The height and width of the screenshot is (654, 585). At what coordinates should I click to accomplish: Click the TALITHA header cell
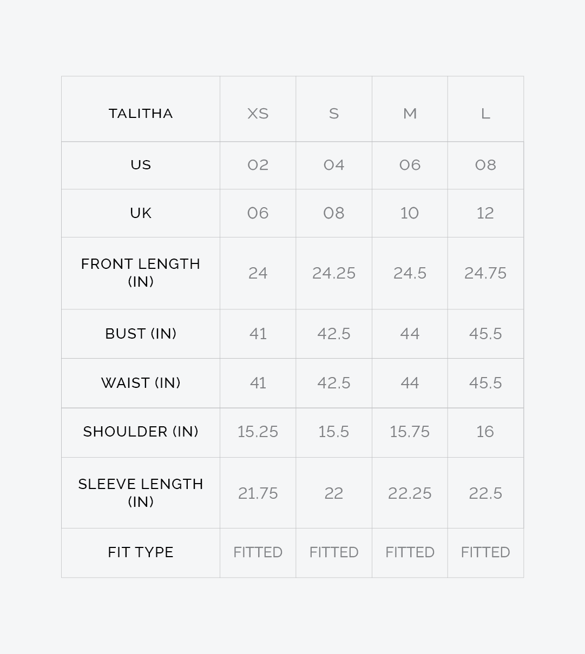click(x=141, y=114)
